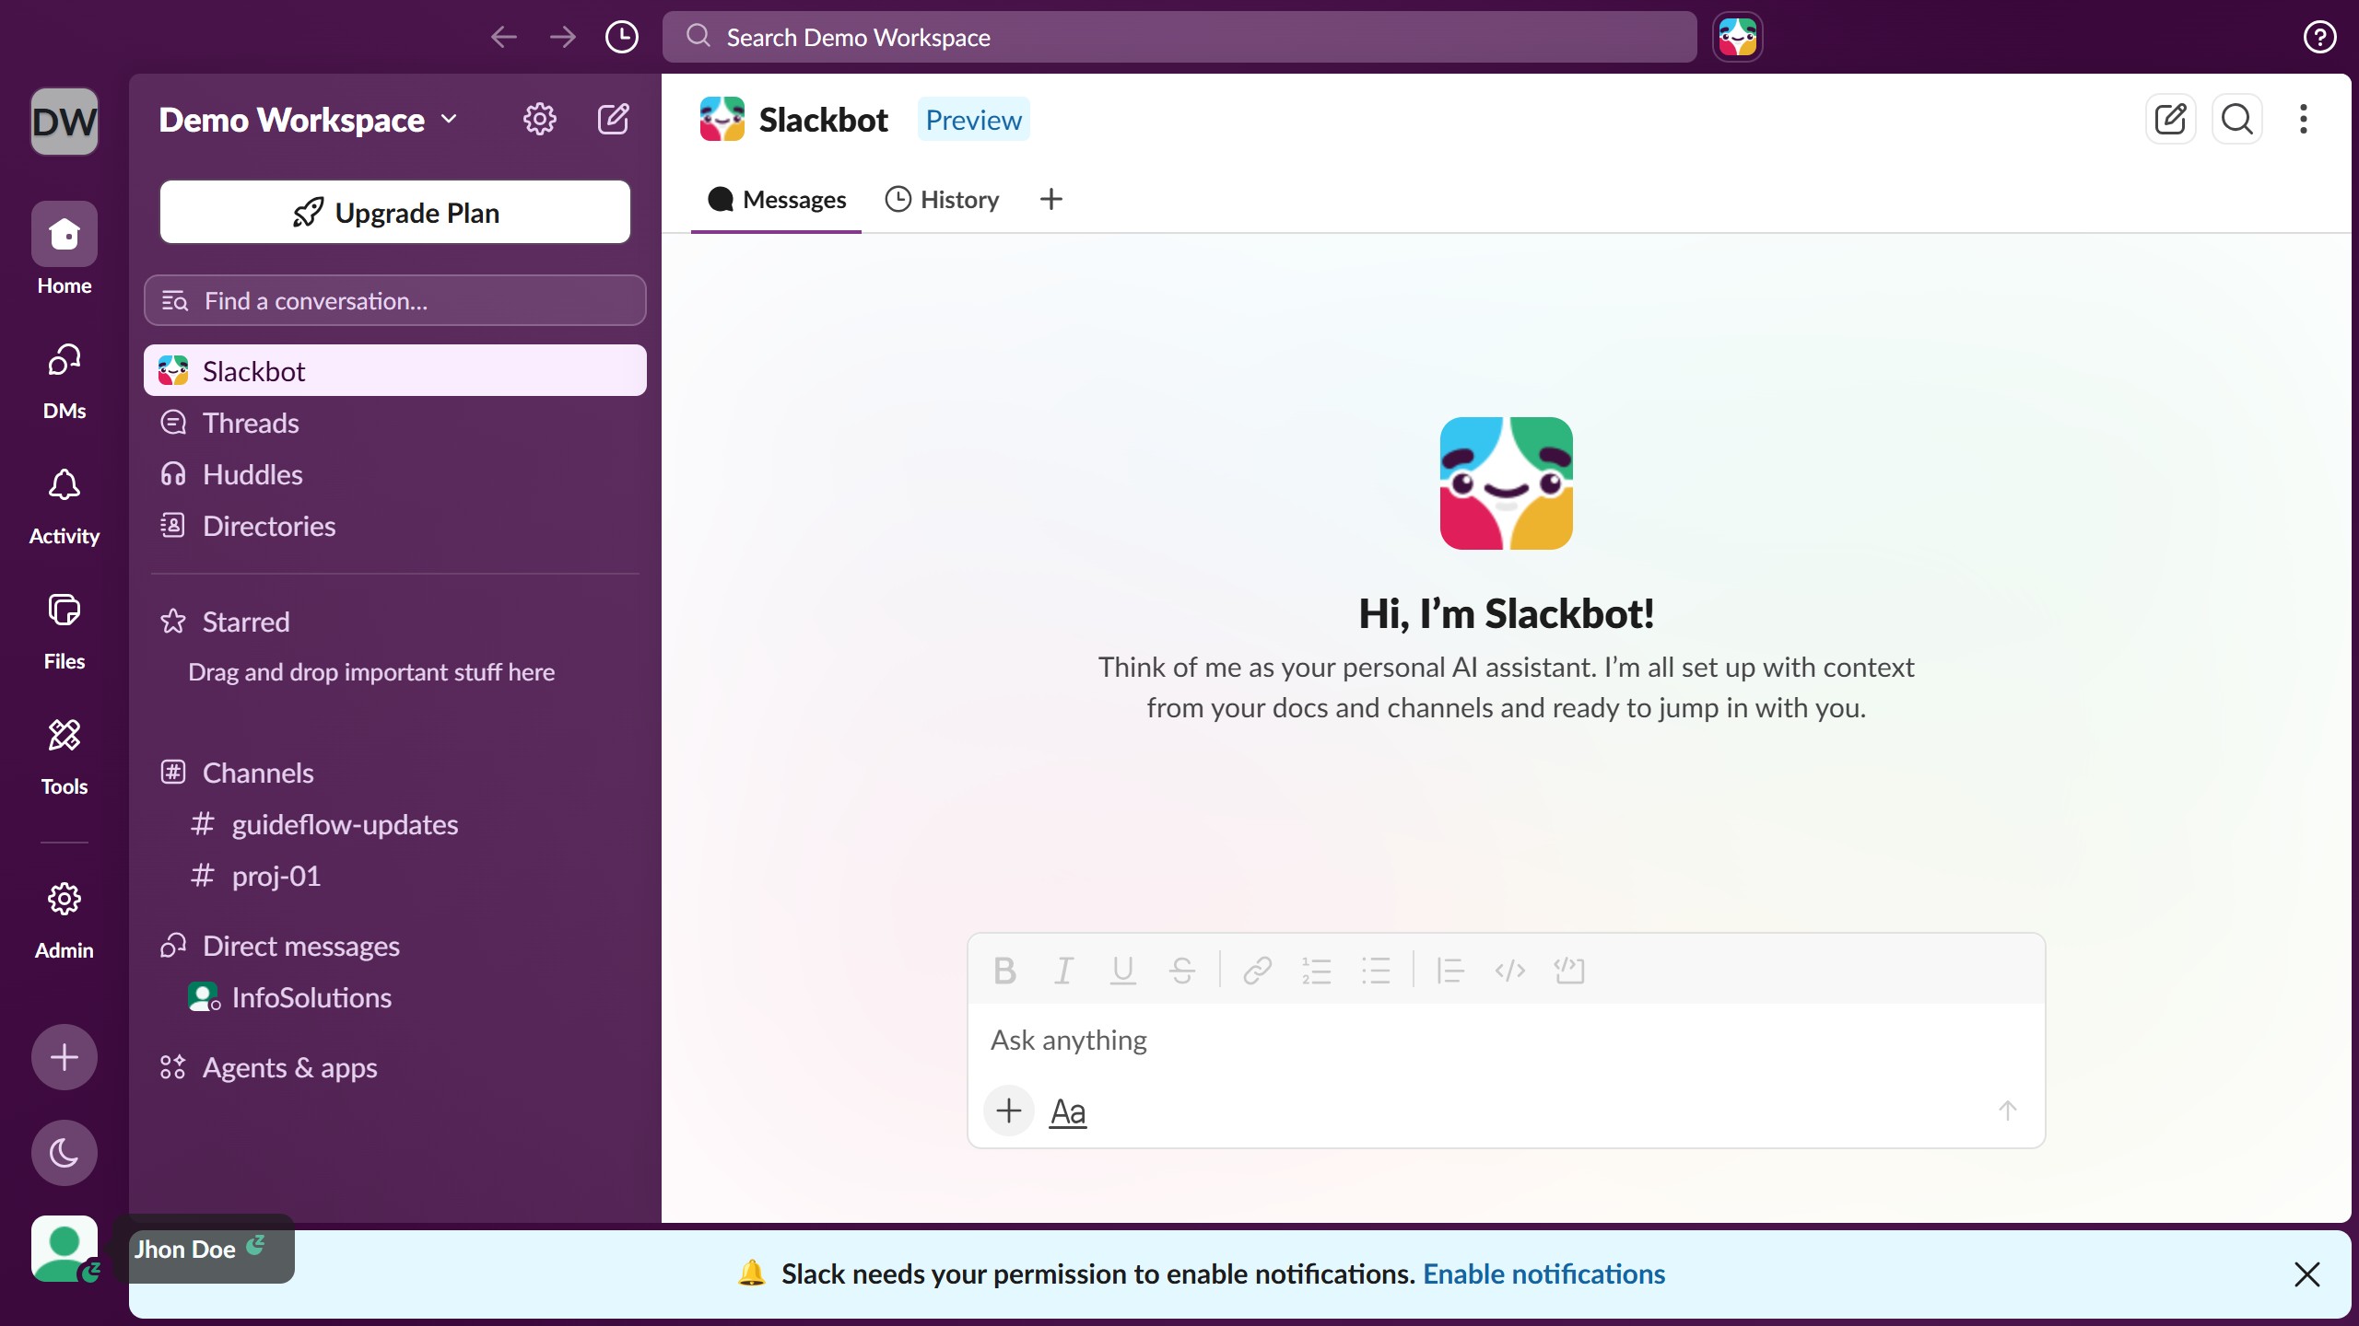Toggle bold formatting
Viewport: 2359px width, 1326px height.
[1004, 971]
